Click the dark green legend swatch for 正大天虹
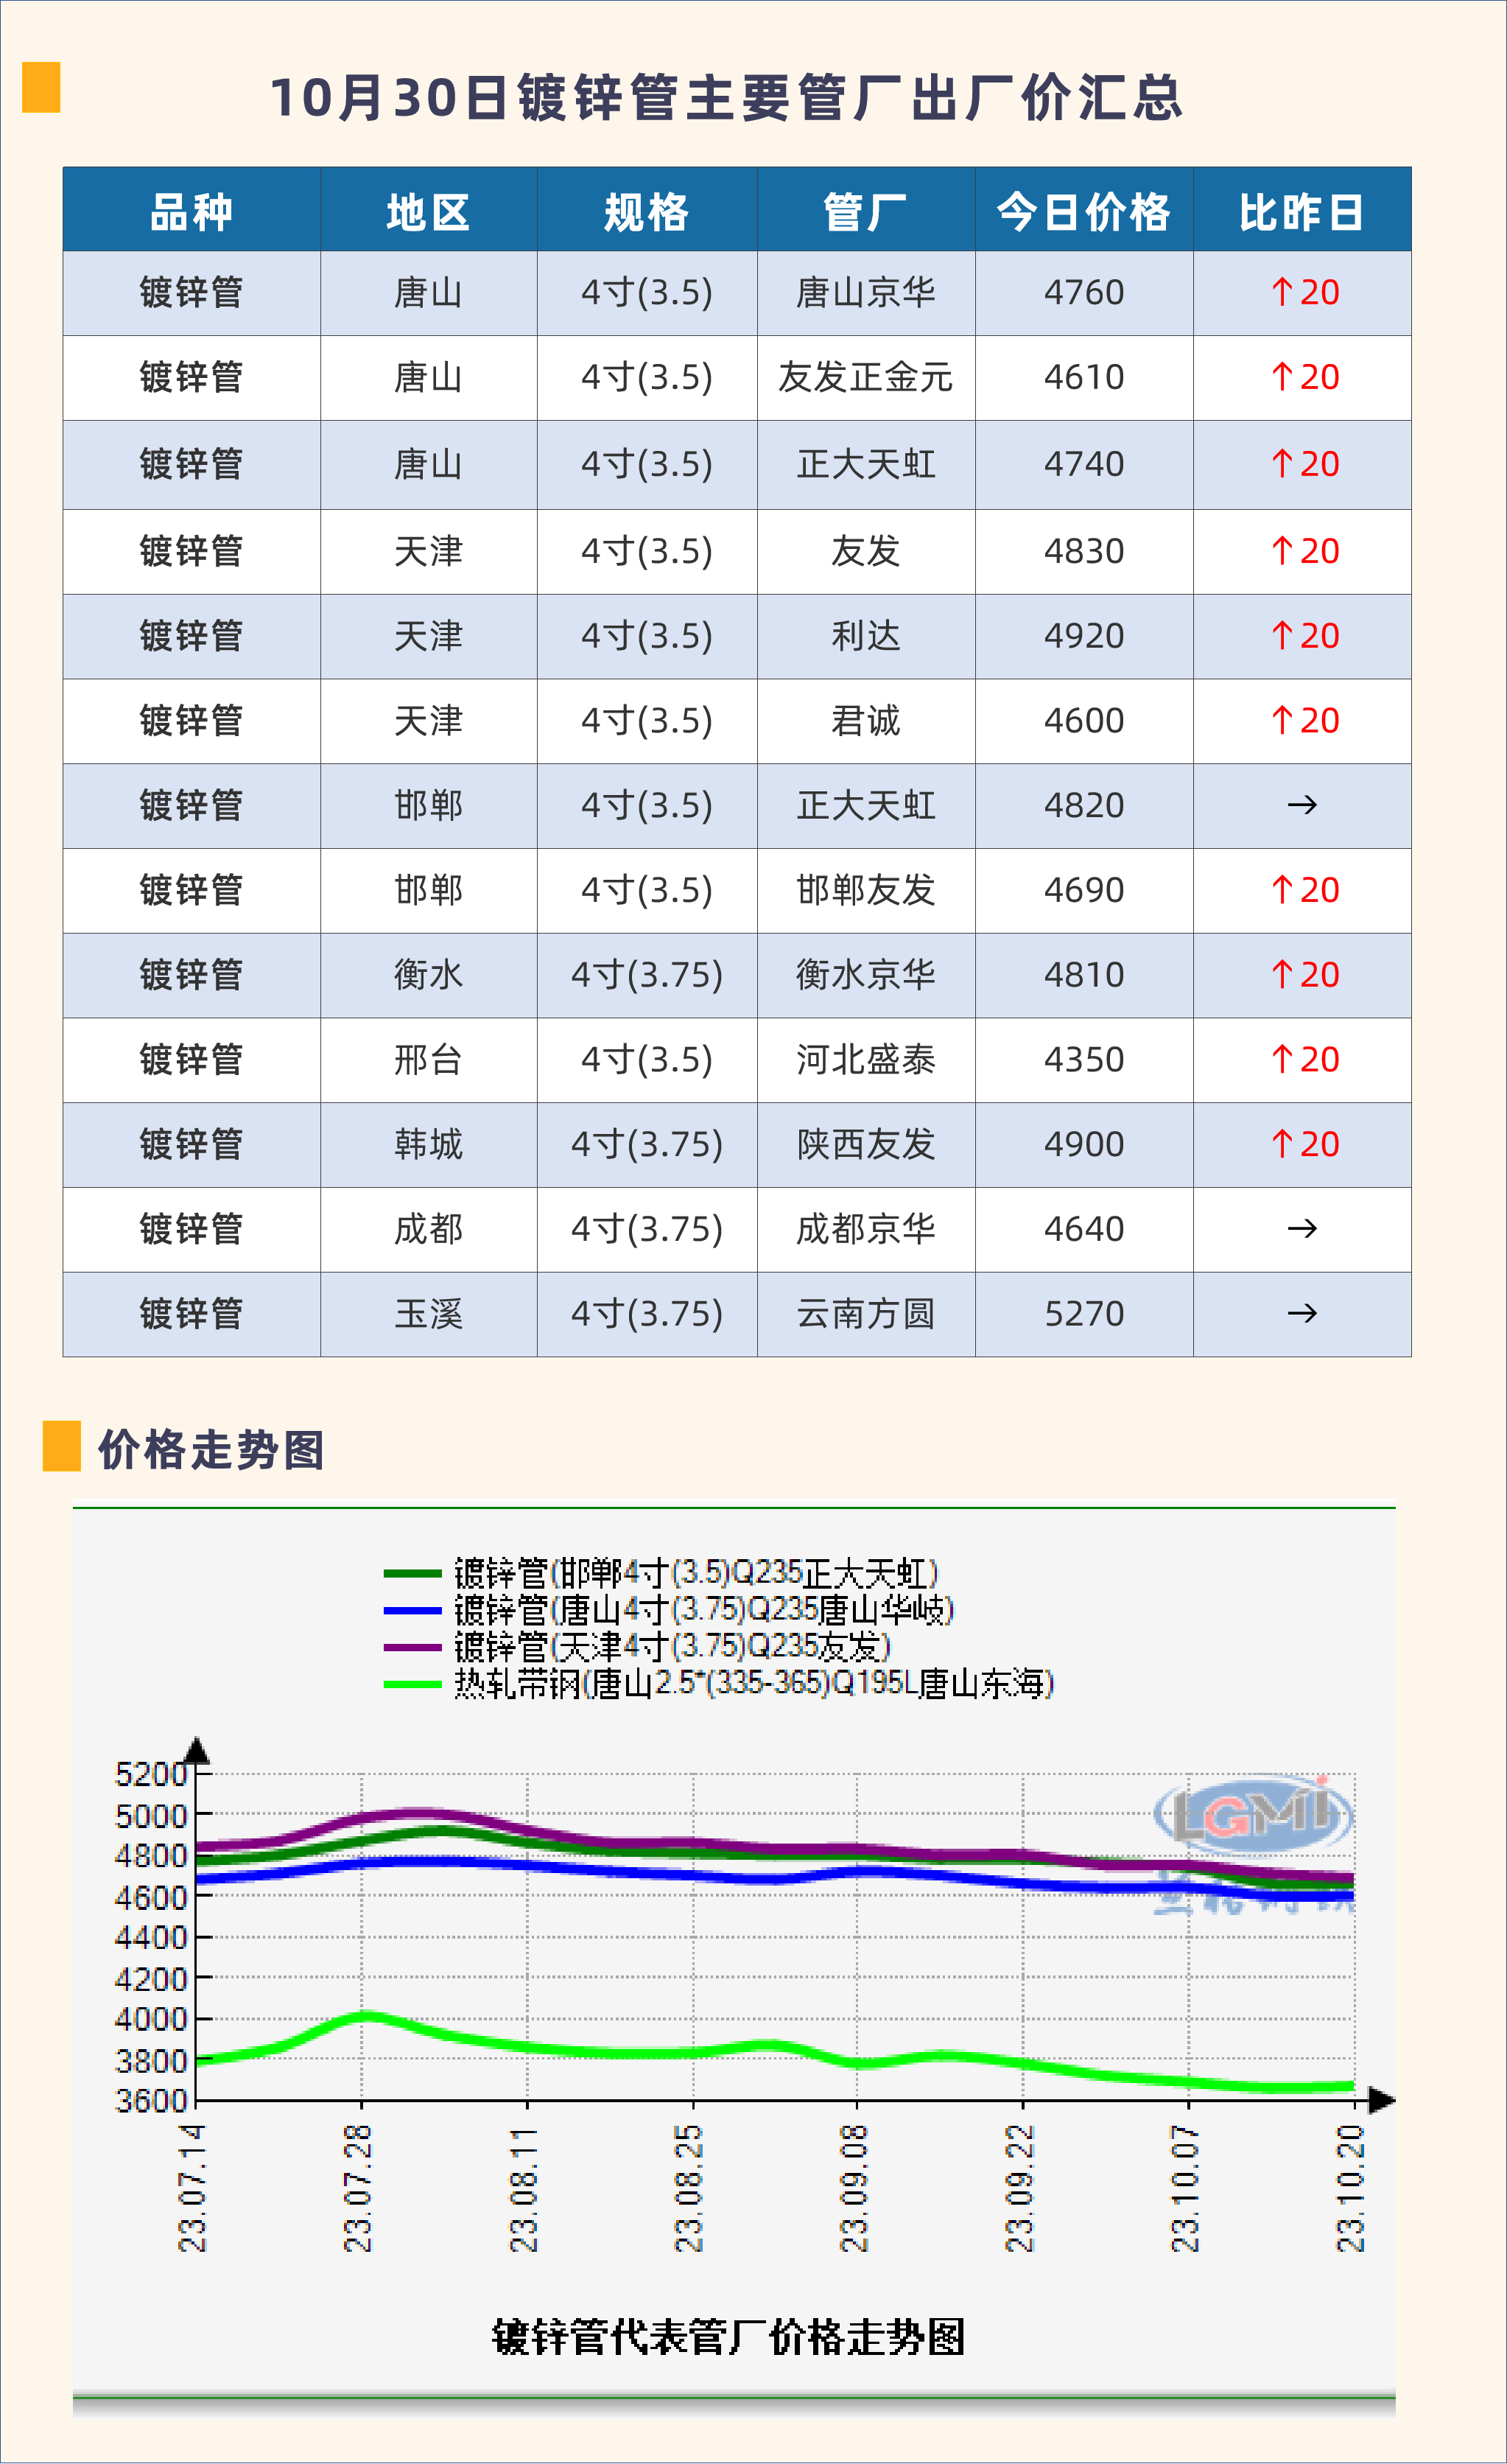The width and height of the screenshot is (1507, 2464). [412, 1574]
